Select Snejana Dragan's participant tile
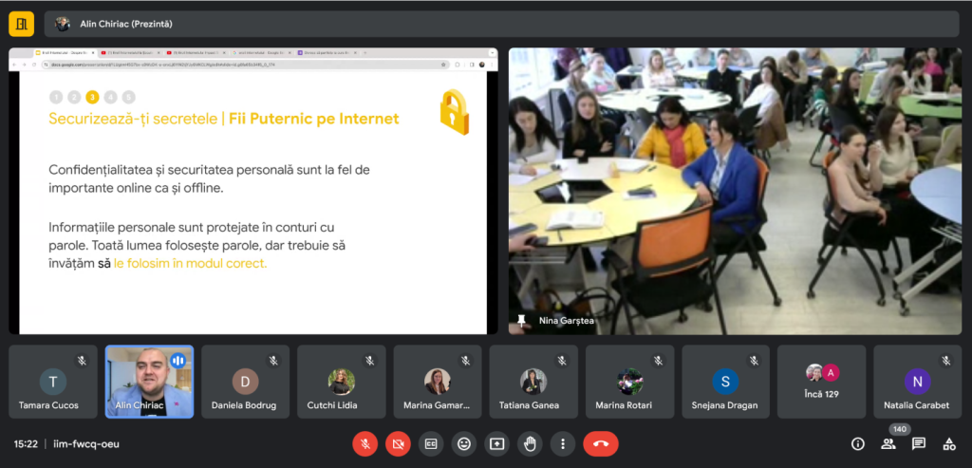Screen dimensions: 972x468 click(x=725, y=382)
